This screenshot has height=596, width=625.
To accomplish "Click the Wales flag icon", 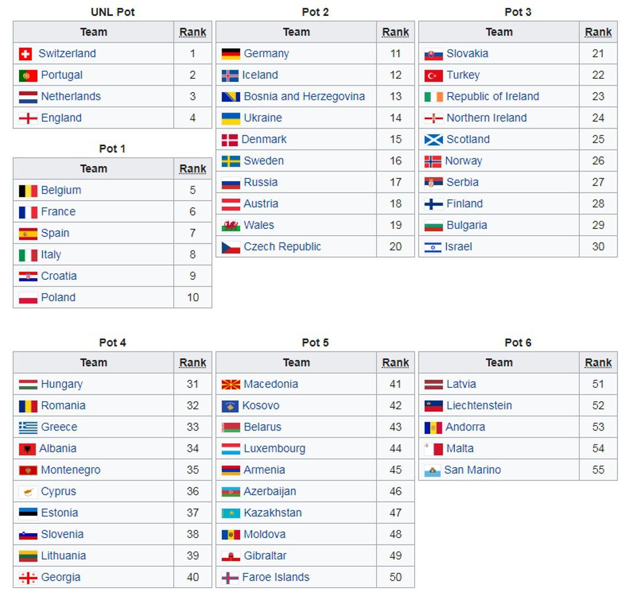I will (231, 225).
